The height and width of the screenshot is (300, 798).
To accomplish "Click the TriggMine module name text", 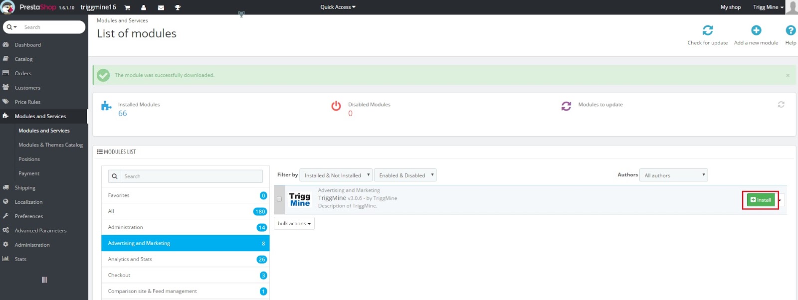I will 332,198.
